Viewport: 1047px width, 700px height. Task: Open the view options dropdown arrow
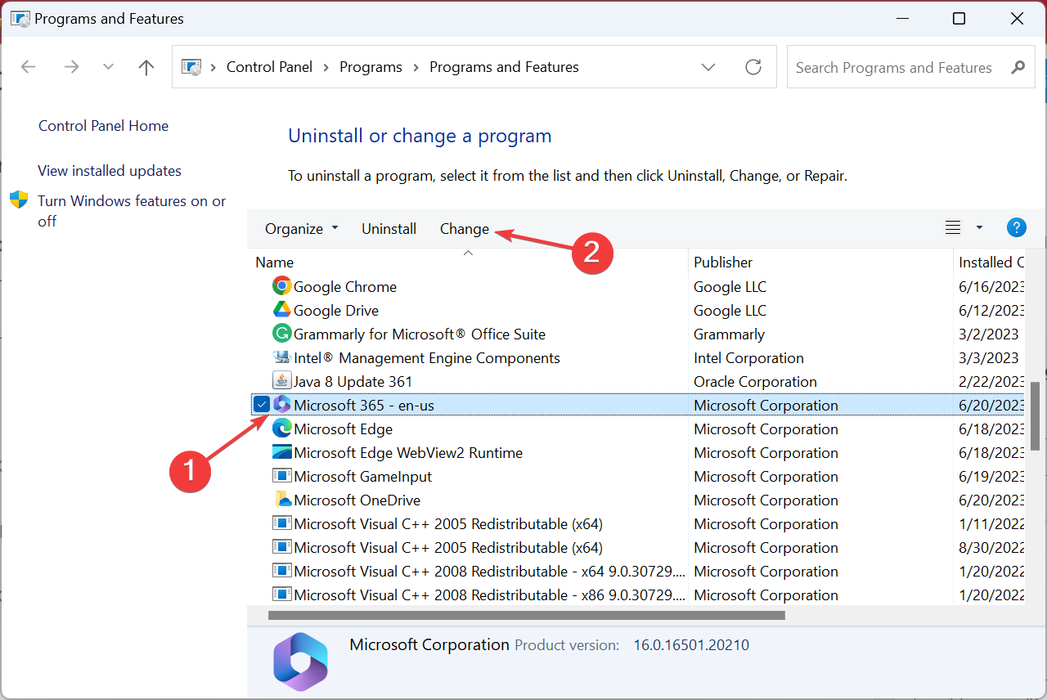[980, 228]
